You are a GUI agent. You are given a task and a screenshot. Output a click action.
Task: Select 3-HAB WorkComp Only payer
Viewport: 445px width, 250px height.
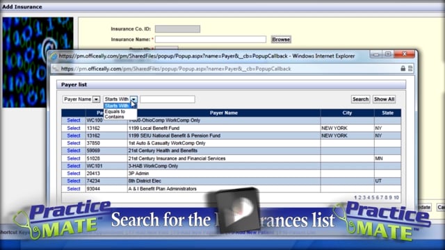tap(74, 166)
